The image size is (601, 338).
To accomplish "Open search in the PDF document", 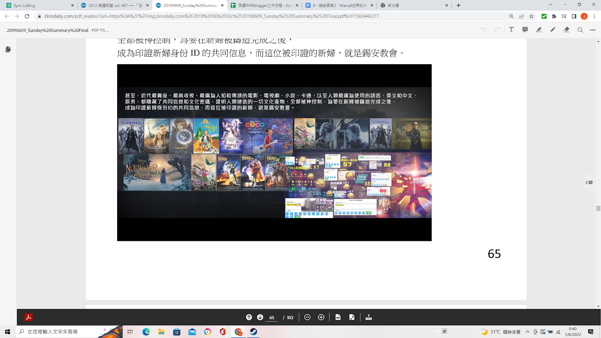I will pos(580,30).
